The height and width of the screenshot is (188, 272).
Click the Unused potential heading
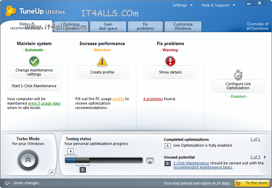click(179, 157)
